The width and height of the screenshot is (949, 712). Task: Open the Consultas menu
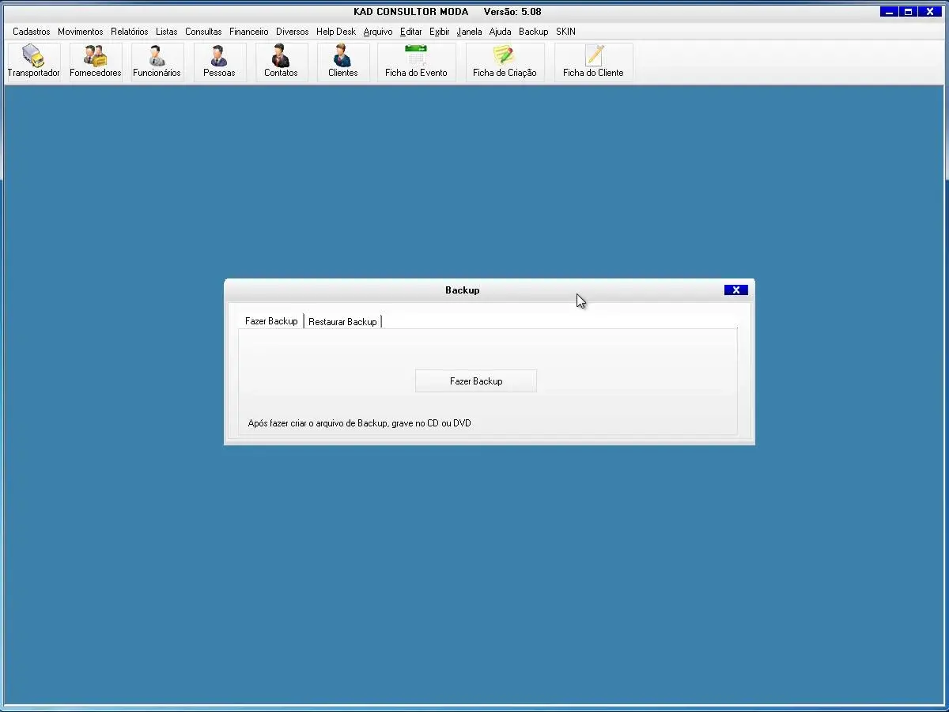(x=203, y=32)
